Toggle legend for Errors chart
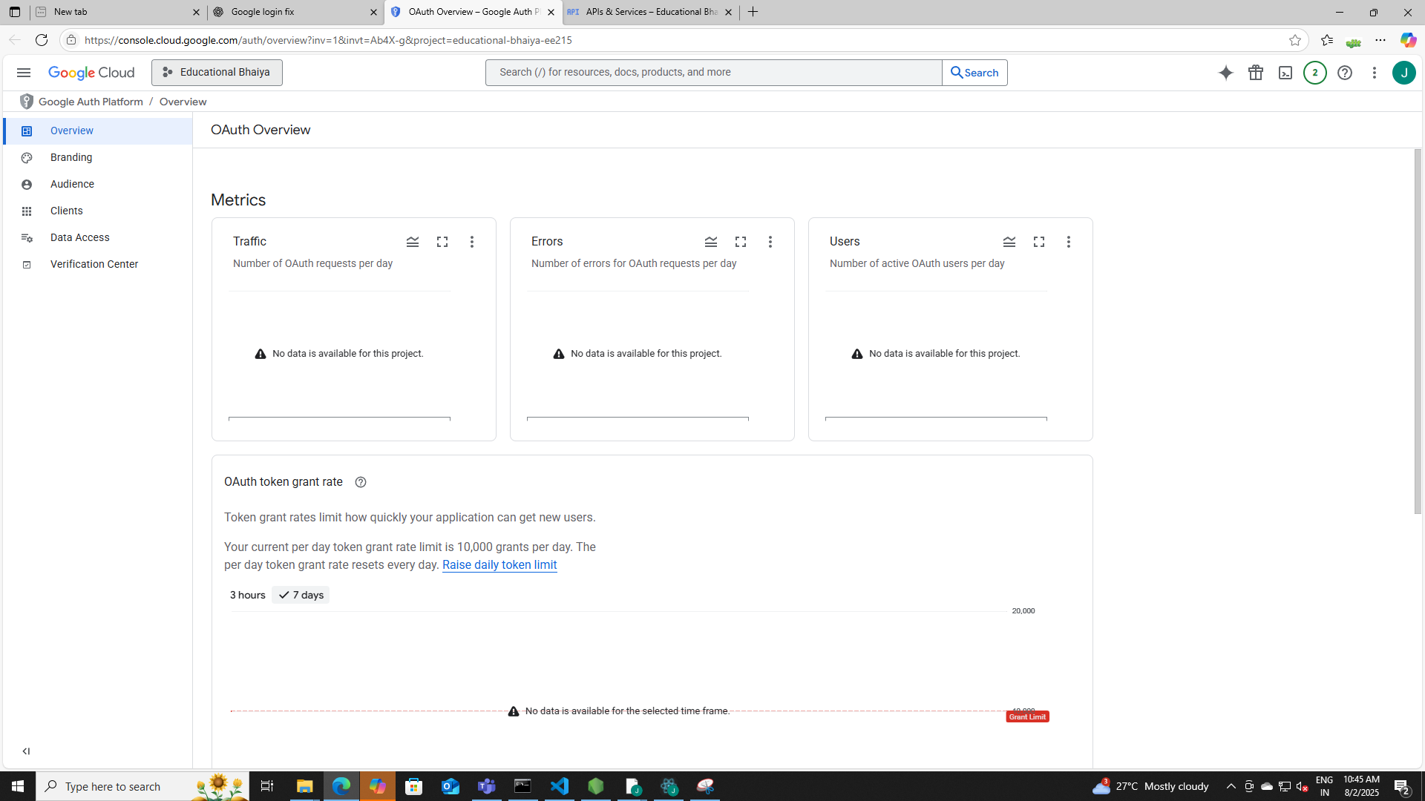The height and width of the screenshot is (801, 1425). coord(710,242)
